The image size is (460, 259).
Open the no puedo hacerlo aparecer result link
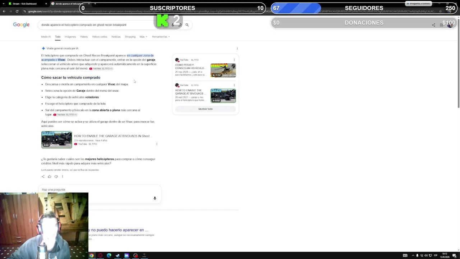coord(118,230)
